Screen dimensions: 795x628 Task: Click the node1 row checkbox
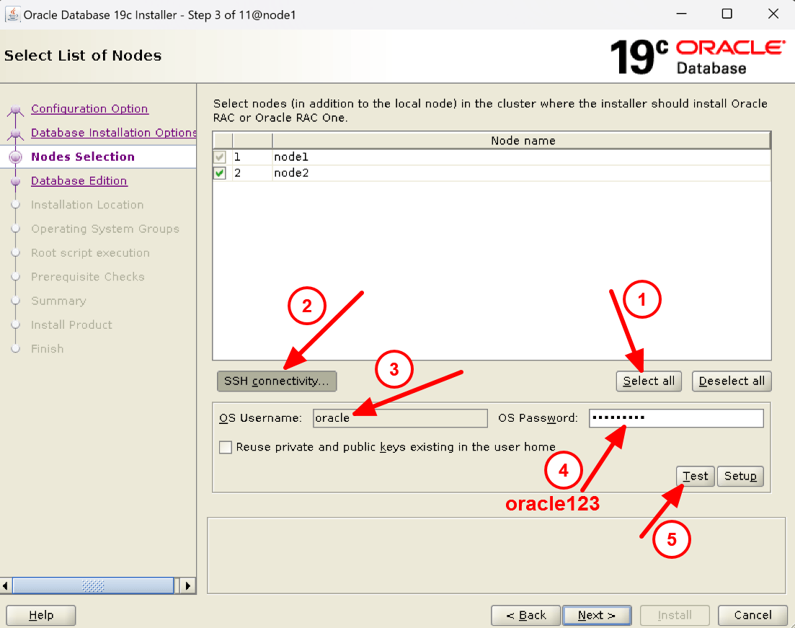[220, 156]
